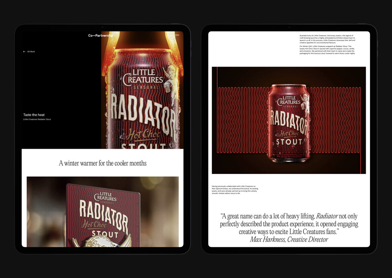Open the can on red radiator lines image
392x278 pixels.
tap(289, 120)
